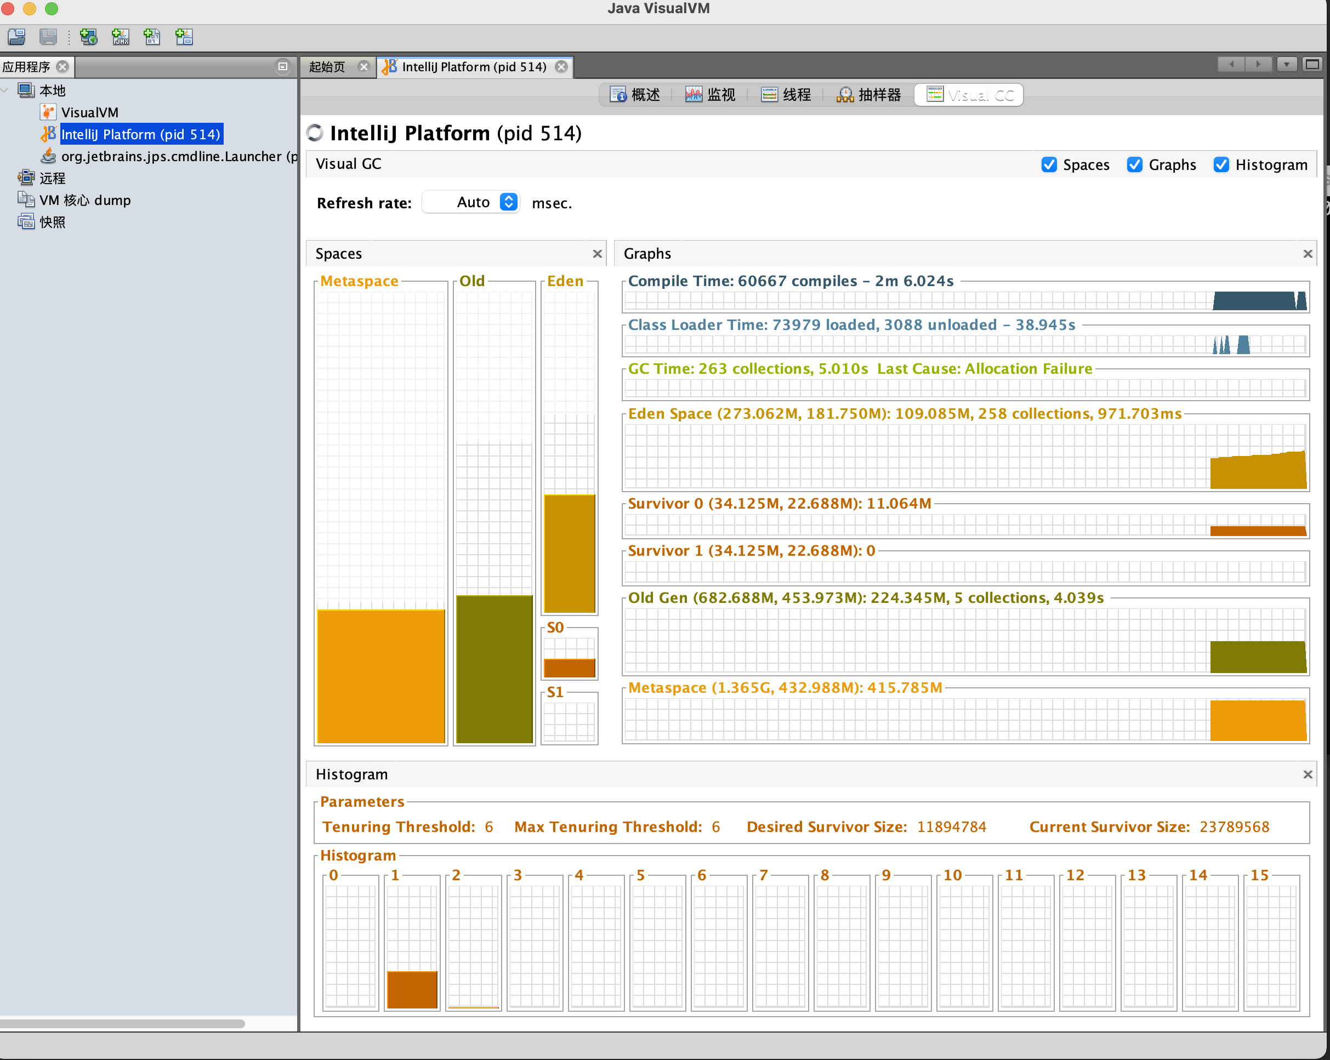Viewport: 1330px width, 1060px height.
Task: Switch to the 线程 tab
Action: coord(787,95)
